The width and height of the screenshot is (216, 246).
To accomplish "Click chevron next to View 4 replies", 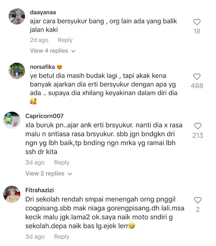I will (x=73, y=51).
